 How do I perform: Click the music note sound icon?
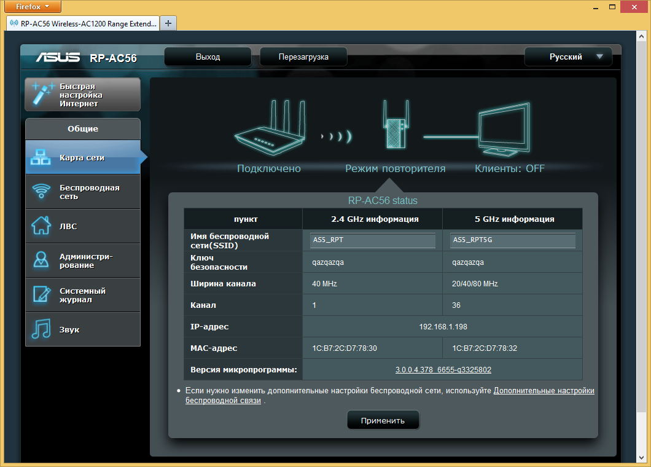(x=41, y=329)
